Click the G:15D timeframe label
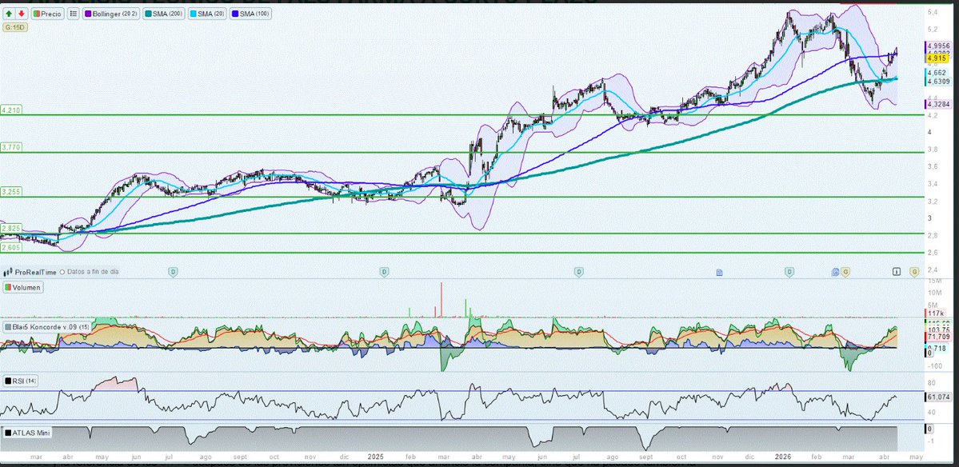This screenshot has height=467, width=959. (x=14, y=26)
